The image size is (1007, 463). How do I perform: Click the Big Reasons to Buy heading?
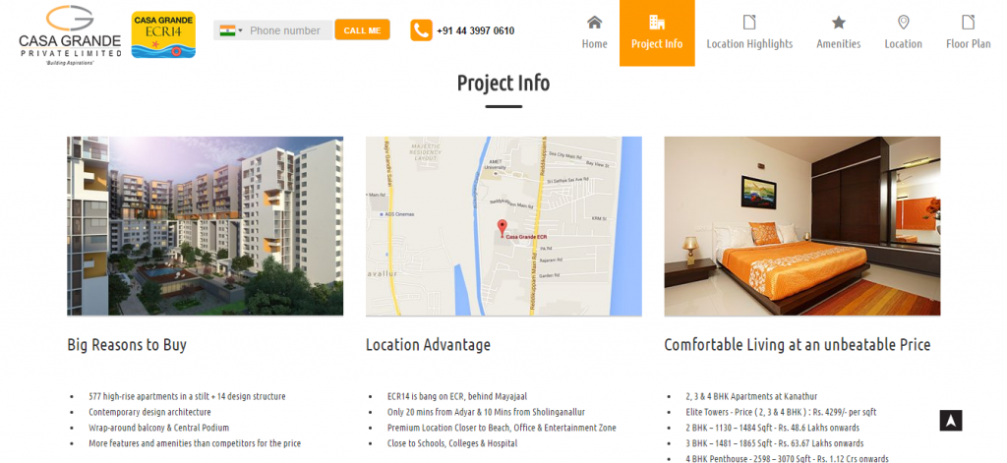[x=127, y=345]
